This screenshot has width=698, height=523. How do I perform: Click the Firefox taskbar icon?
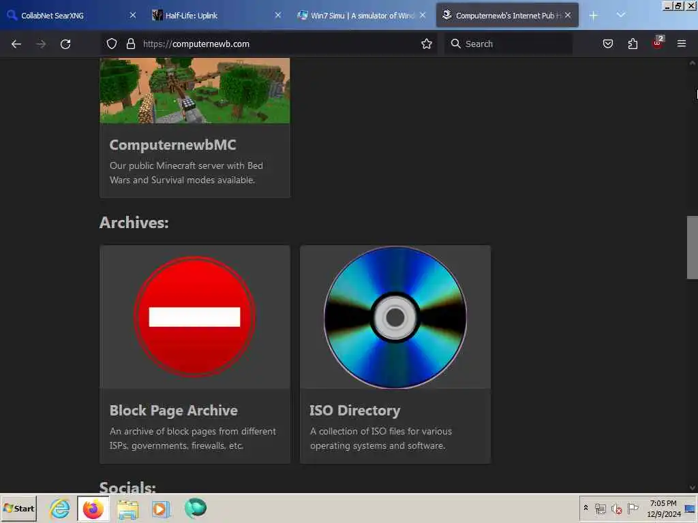[93, 509]
